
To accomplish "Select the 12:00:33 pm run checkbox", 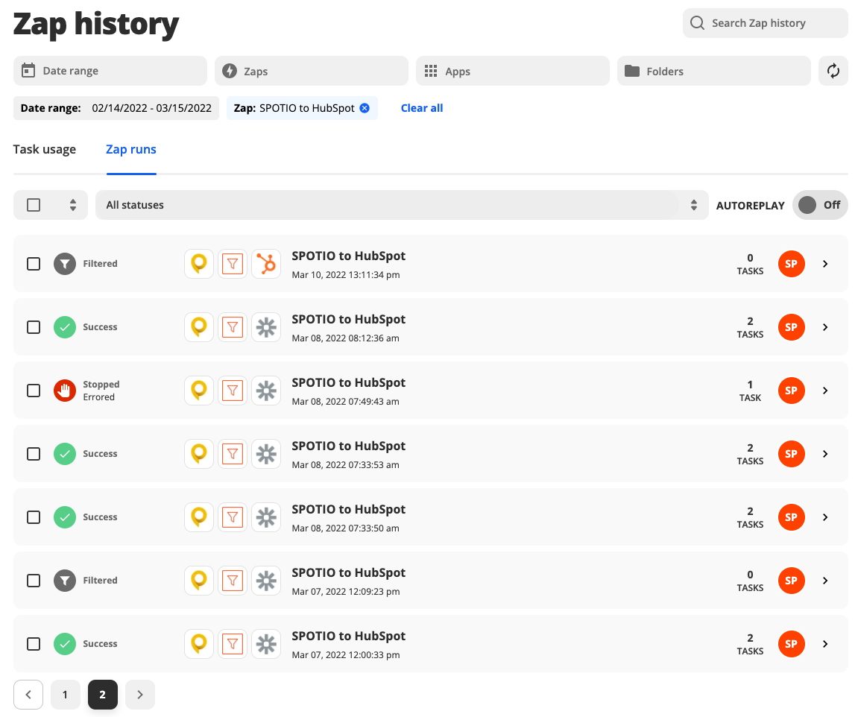I will (34, 644).
